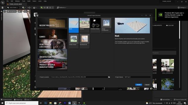
Task: Open the Output Log
Action: coord(18,99)
